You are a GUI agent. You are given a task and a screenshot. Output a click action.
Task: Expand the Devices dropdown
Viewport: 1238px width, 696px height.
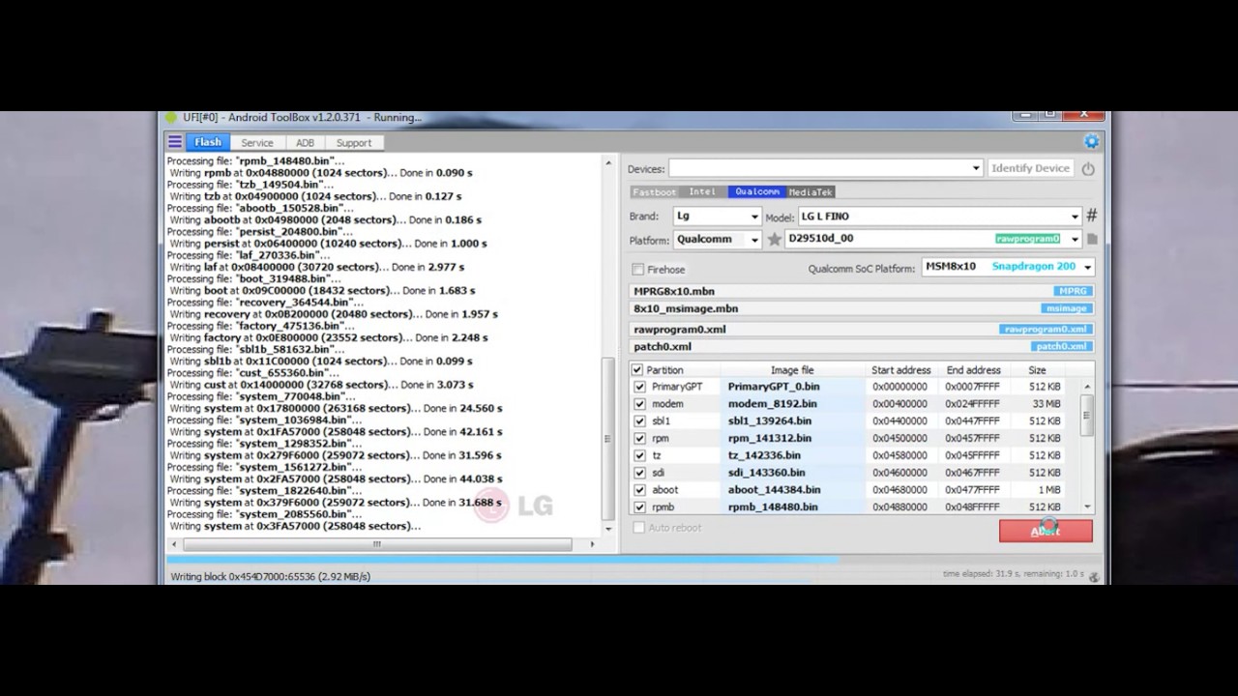826,168
